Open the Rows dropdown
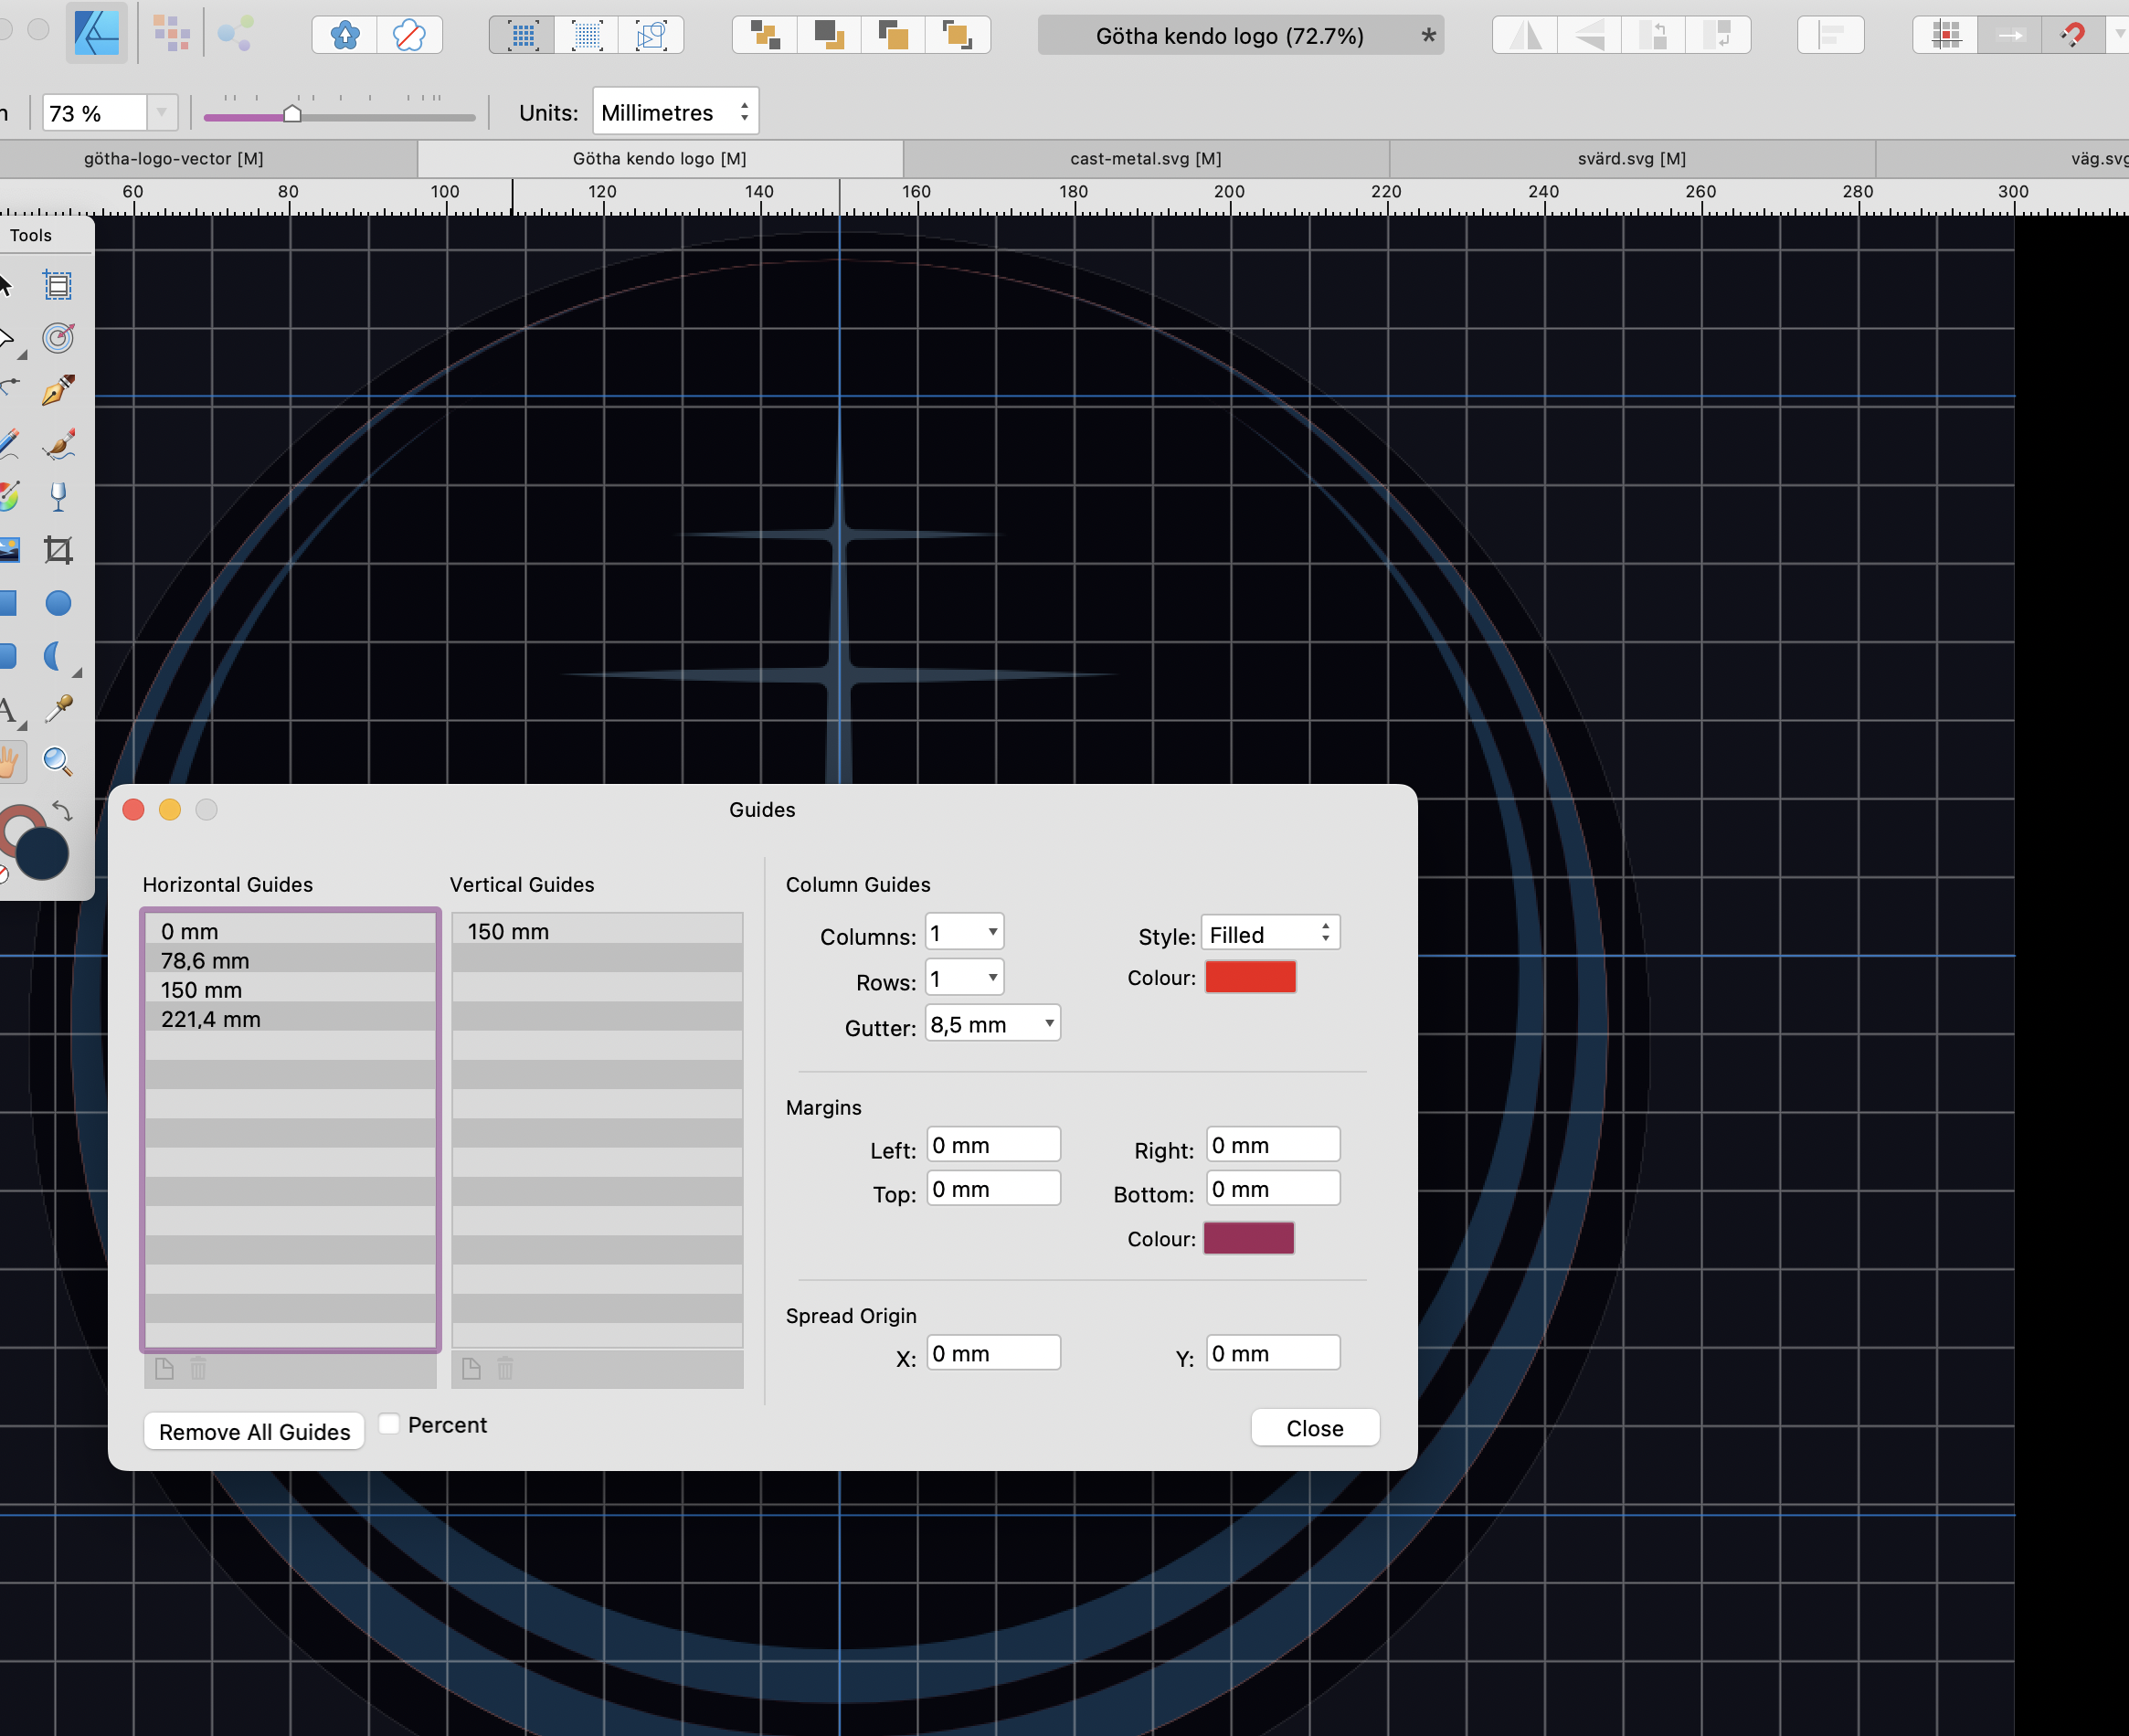 point(964,977)
